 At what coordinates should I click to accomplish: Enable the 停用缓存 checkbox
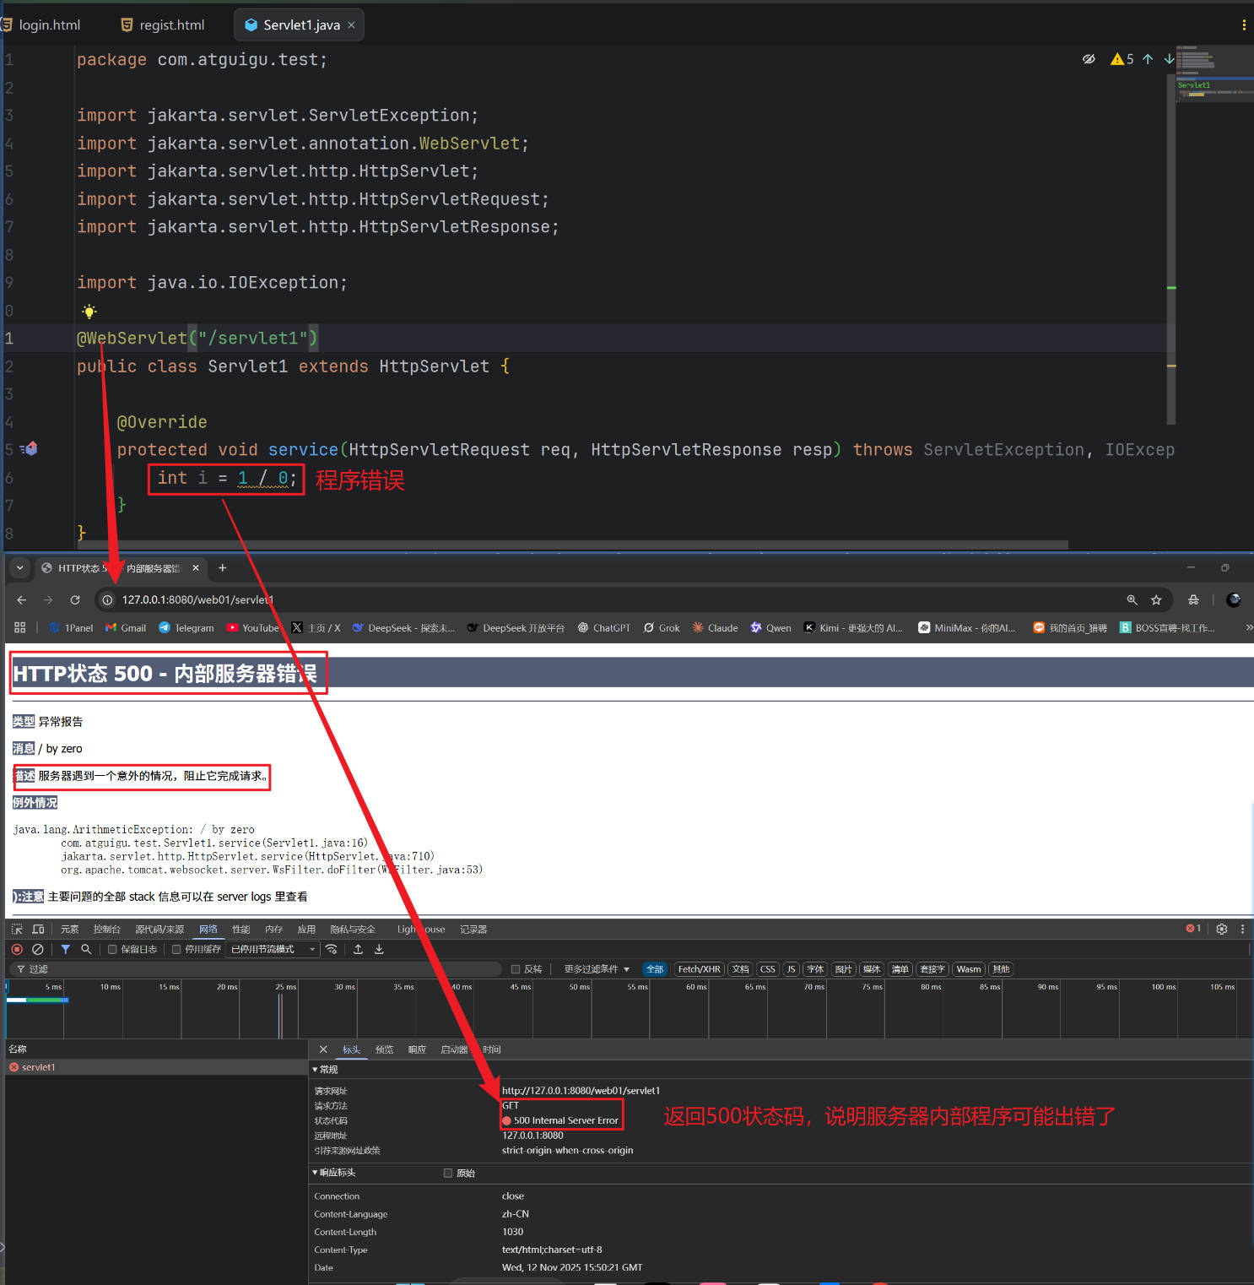pyautogui.click(x=176, y=949)
